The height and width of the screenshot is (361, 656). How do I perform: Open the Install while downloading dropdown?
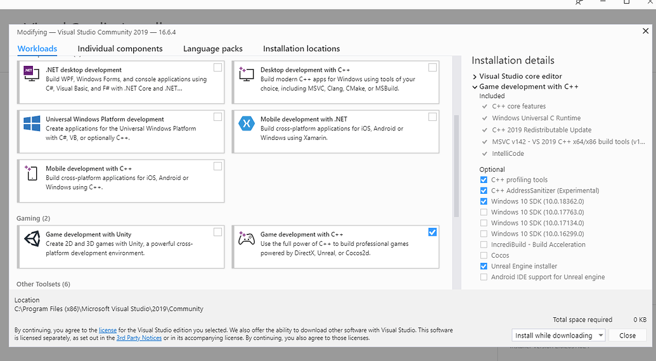600,336
